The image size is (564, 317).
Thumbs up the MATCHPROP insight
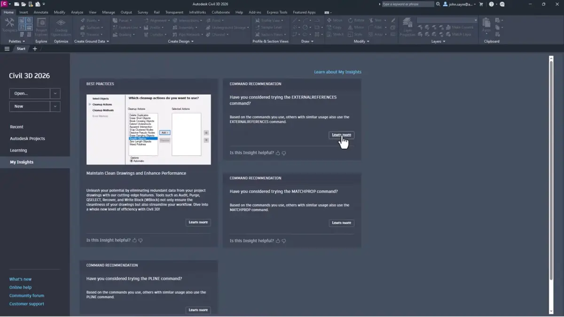coord(278,241)
